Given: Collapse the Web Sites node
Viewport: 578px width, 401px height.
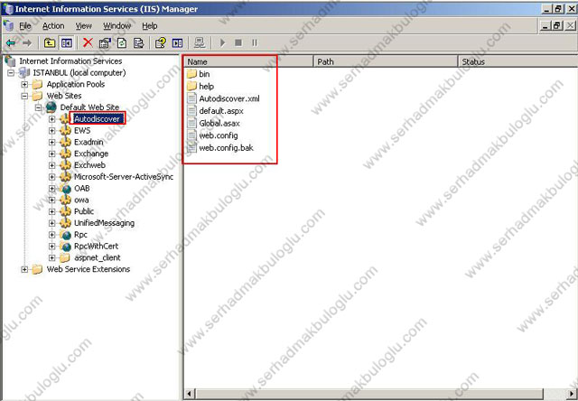Looking at the screenshot, I should 24,96.
